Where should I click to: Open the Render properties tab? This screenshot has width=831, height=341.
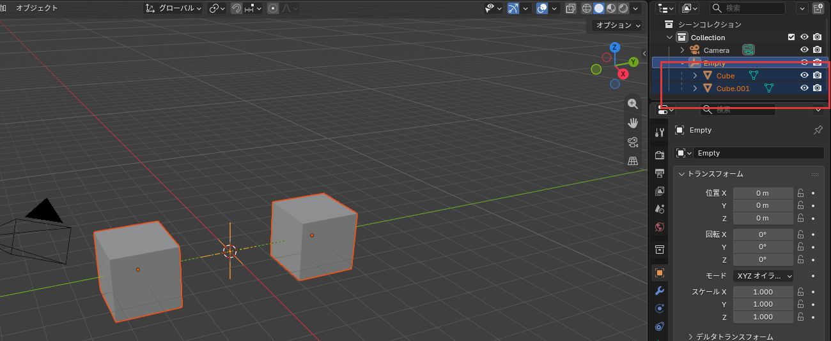click(660, 155)
